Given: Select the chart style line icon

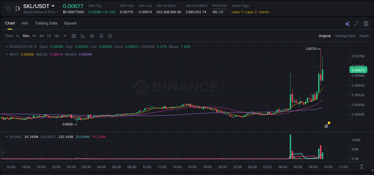Looking at the screenshot, I should pyautogui.click(x=83, y=36).
